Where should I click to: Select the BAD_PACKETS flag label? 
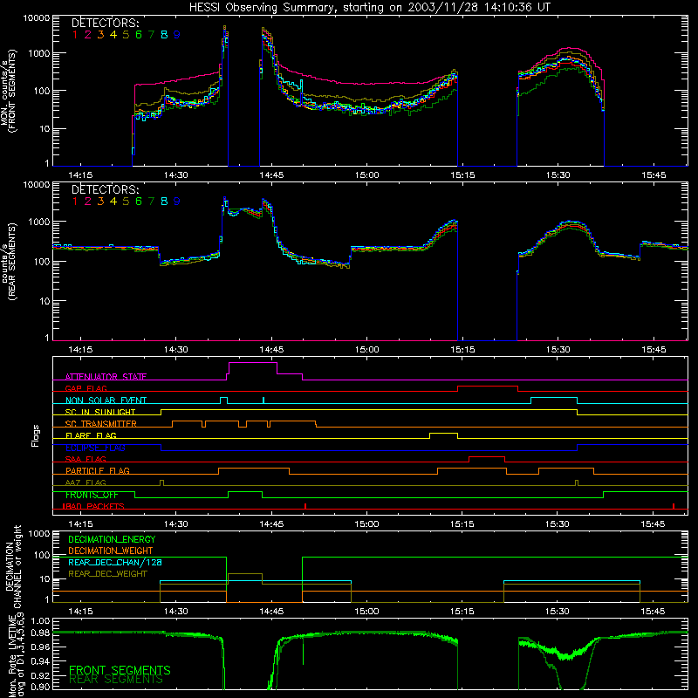(x=93, y=506)
